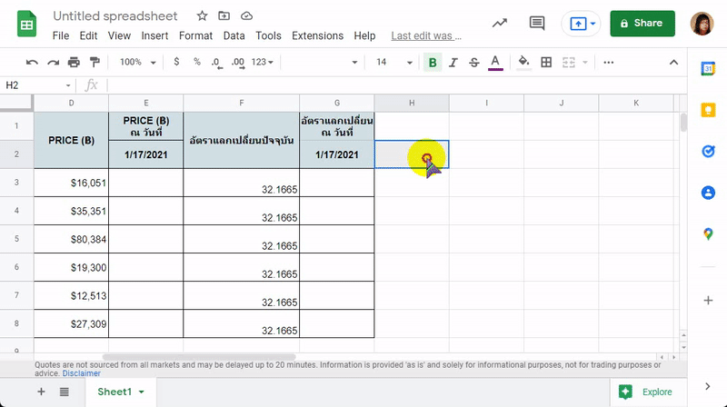The height and width of the screenshot is (407, 727).
Task: Star the Untitled spreadsheet
Action: [x=202, y=15]
